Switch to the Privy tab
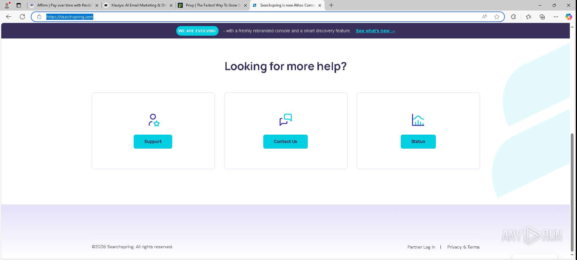Image resolution: width=577 pixels, height=260 pixels. pos(213,5)
